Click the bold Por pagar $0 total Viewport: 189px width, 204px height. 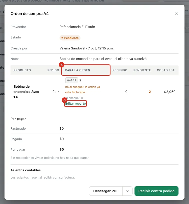pos(61,149)
